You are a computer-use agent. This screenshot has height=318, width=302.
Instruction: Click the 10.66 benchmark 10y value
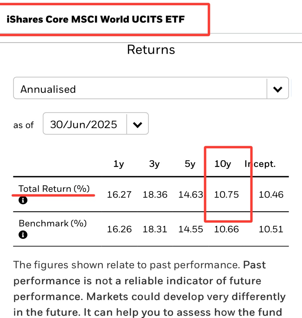(x=226, y=229)
